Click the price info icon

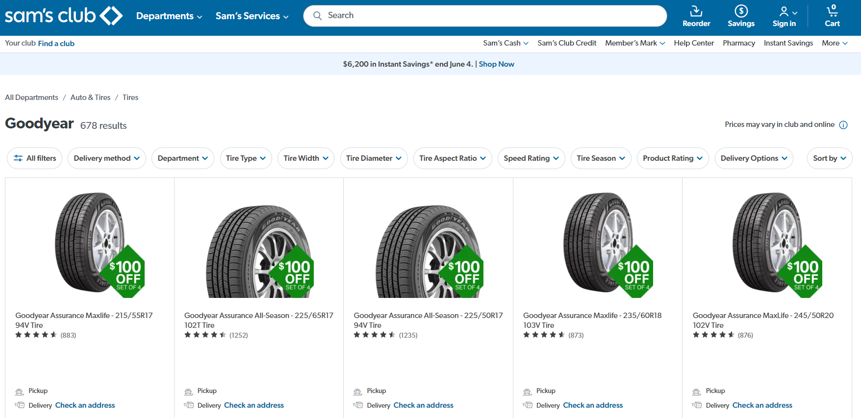click(x=843, y=125)
